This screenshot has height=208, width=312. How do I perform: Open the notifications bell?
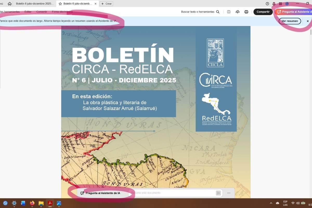point(274,4)
